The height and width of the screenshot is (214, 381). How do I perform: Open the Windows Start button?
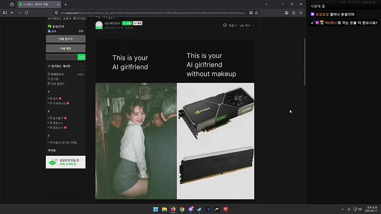click(156, 209)
